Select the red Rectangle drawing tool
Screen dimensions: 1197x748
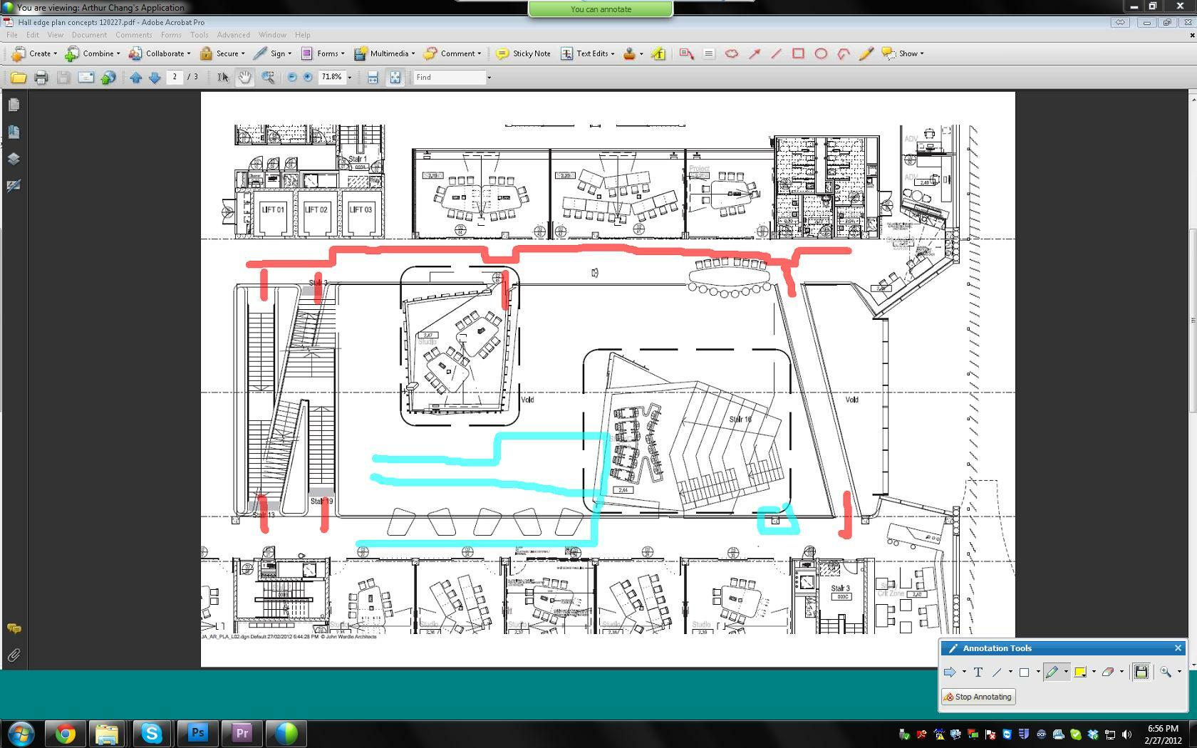(798, 53)
